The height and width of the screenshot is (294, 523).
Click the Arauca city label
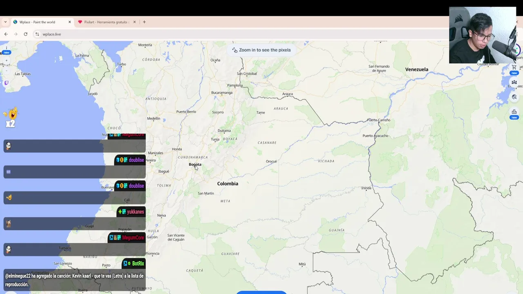tap(288, 94)
